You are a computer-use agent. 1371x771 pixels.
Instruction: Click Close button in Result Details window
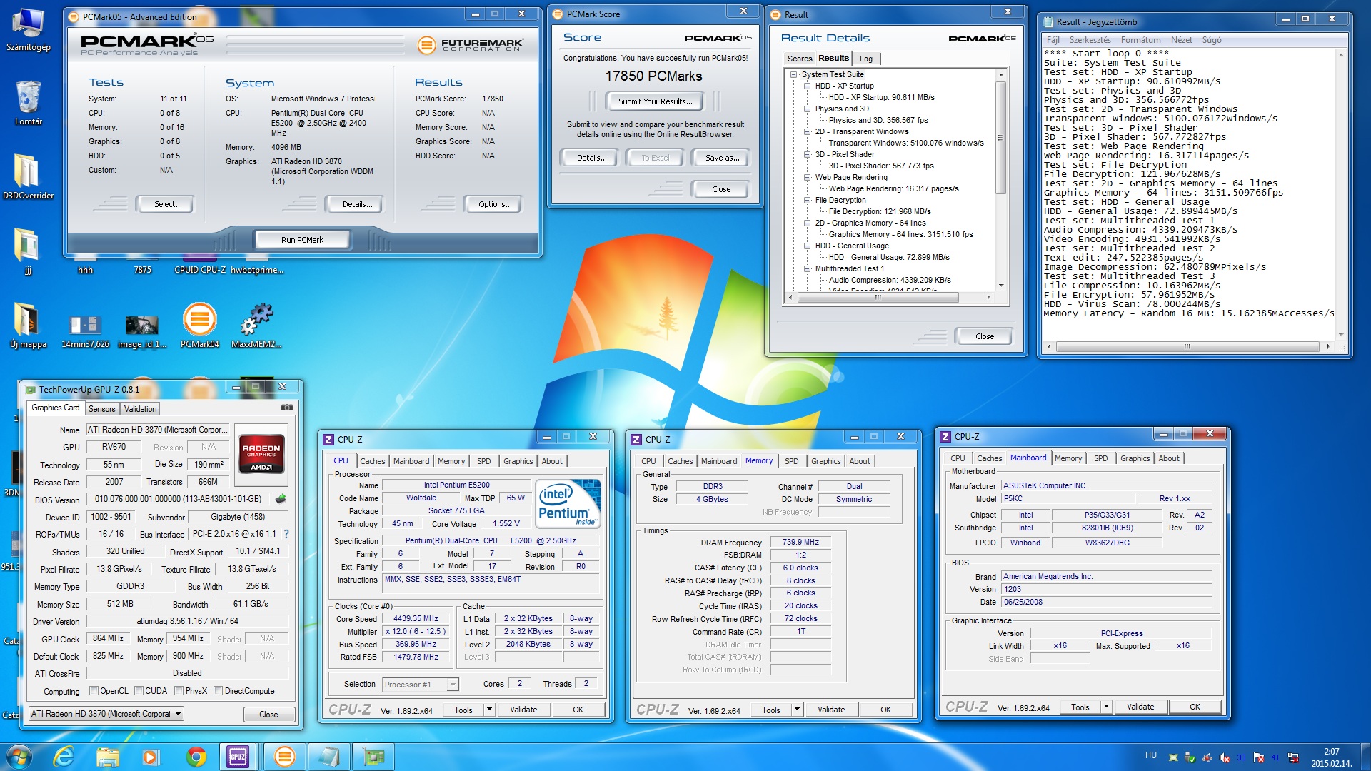coord(985,336)
